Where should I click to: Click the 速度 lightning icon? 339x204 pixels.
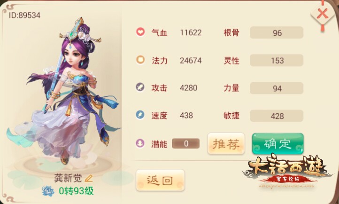[140, 115]
